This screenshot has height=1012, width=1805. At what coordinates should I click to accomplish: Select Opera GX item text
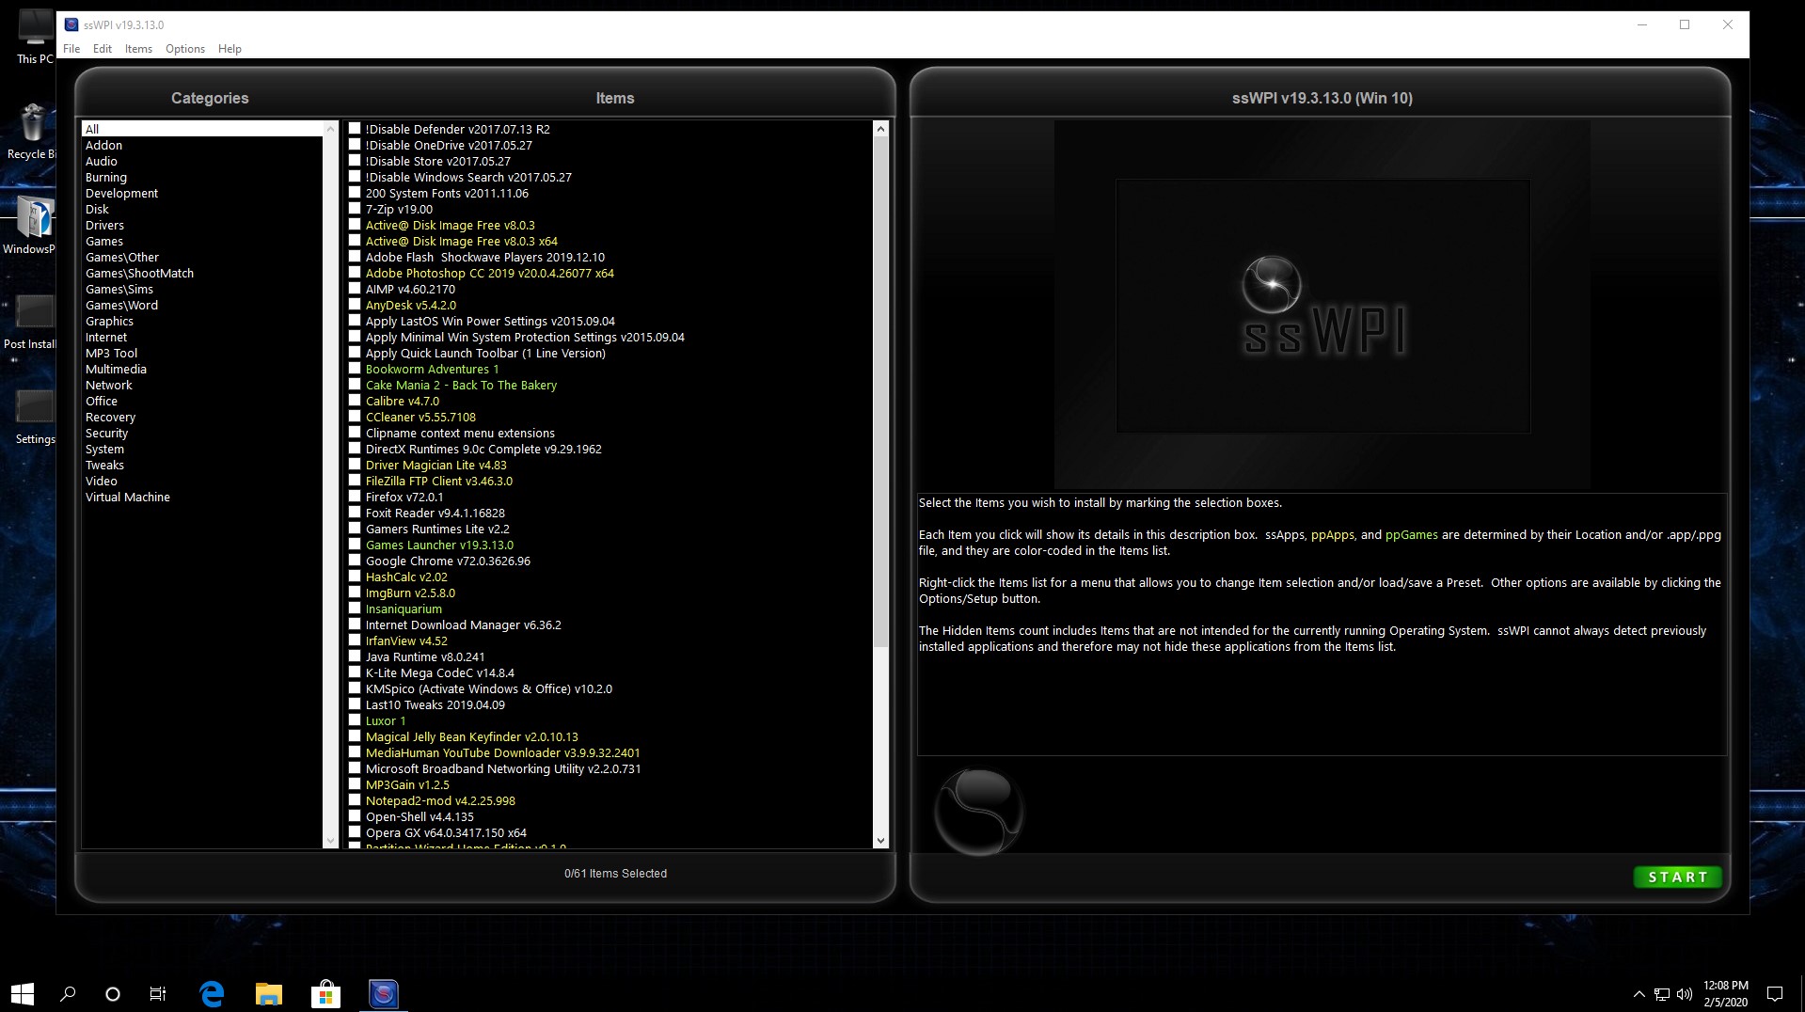pyautogui.click(x=446, y=832)
